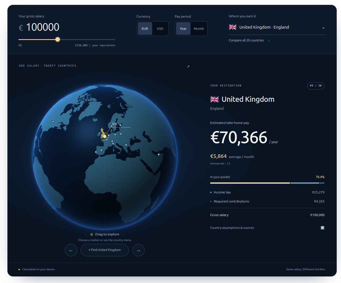The width and height of the screenshot is (341, 283).
Task: Click the Required contributions amount €4,355
Action: point(319,201)
